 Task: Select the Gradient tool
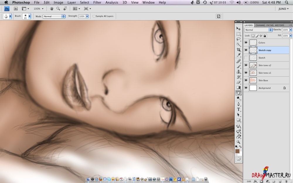pyautogui.click(x=239, y=87)
